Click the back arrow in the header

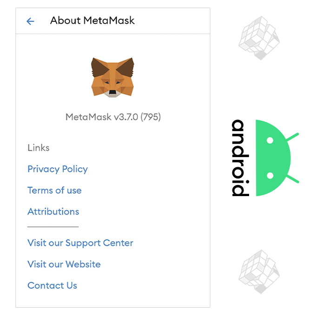pos(30,21)
